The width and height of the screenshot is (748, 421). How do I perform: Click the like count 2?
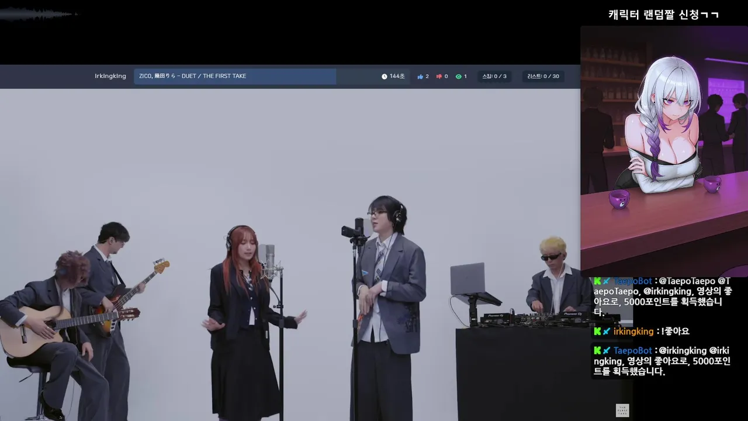click(x=427, y=77)
